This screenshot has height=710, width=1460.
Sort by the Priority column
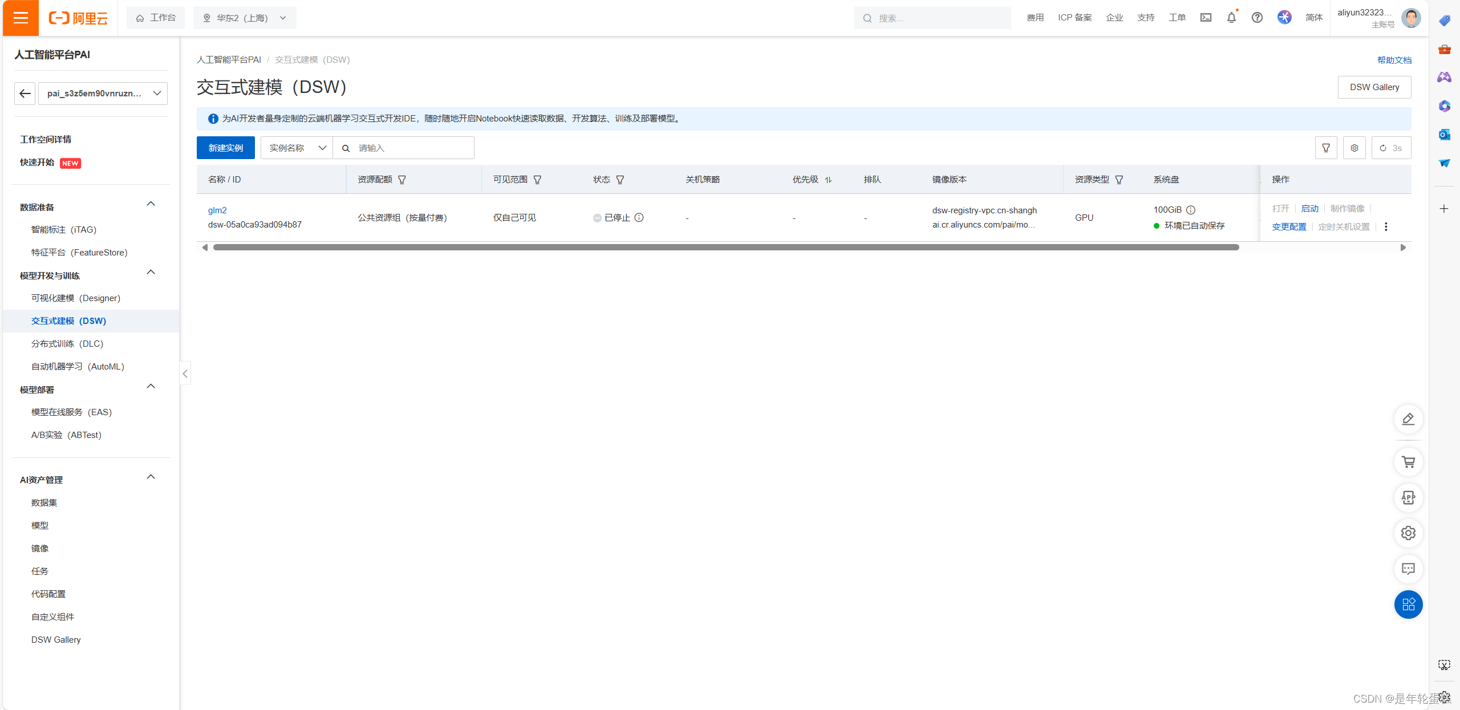click(x=828, y=180)
